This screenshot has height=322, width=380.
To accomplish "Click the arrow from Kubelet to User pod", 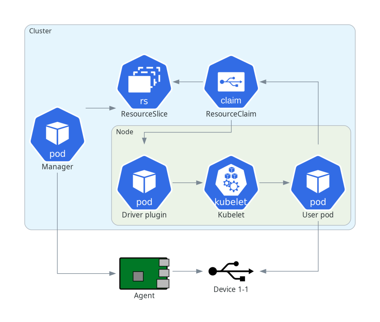I will pos(274,183).
